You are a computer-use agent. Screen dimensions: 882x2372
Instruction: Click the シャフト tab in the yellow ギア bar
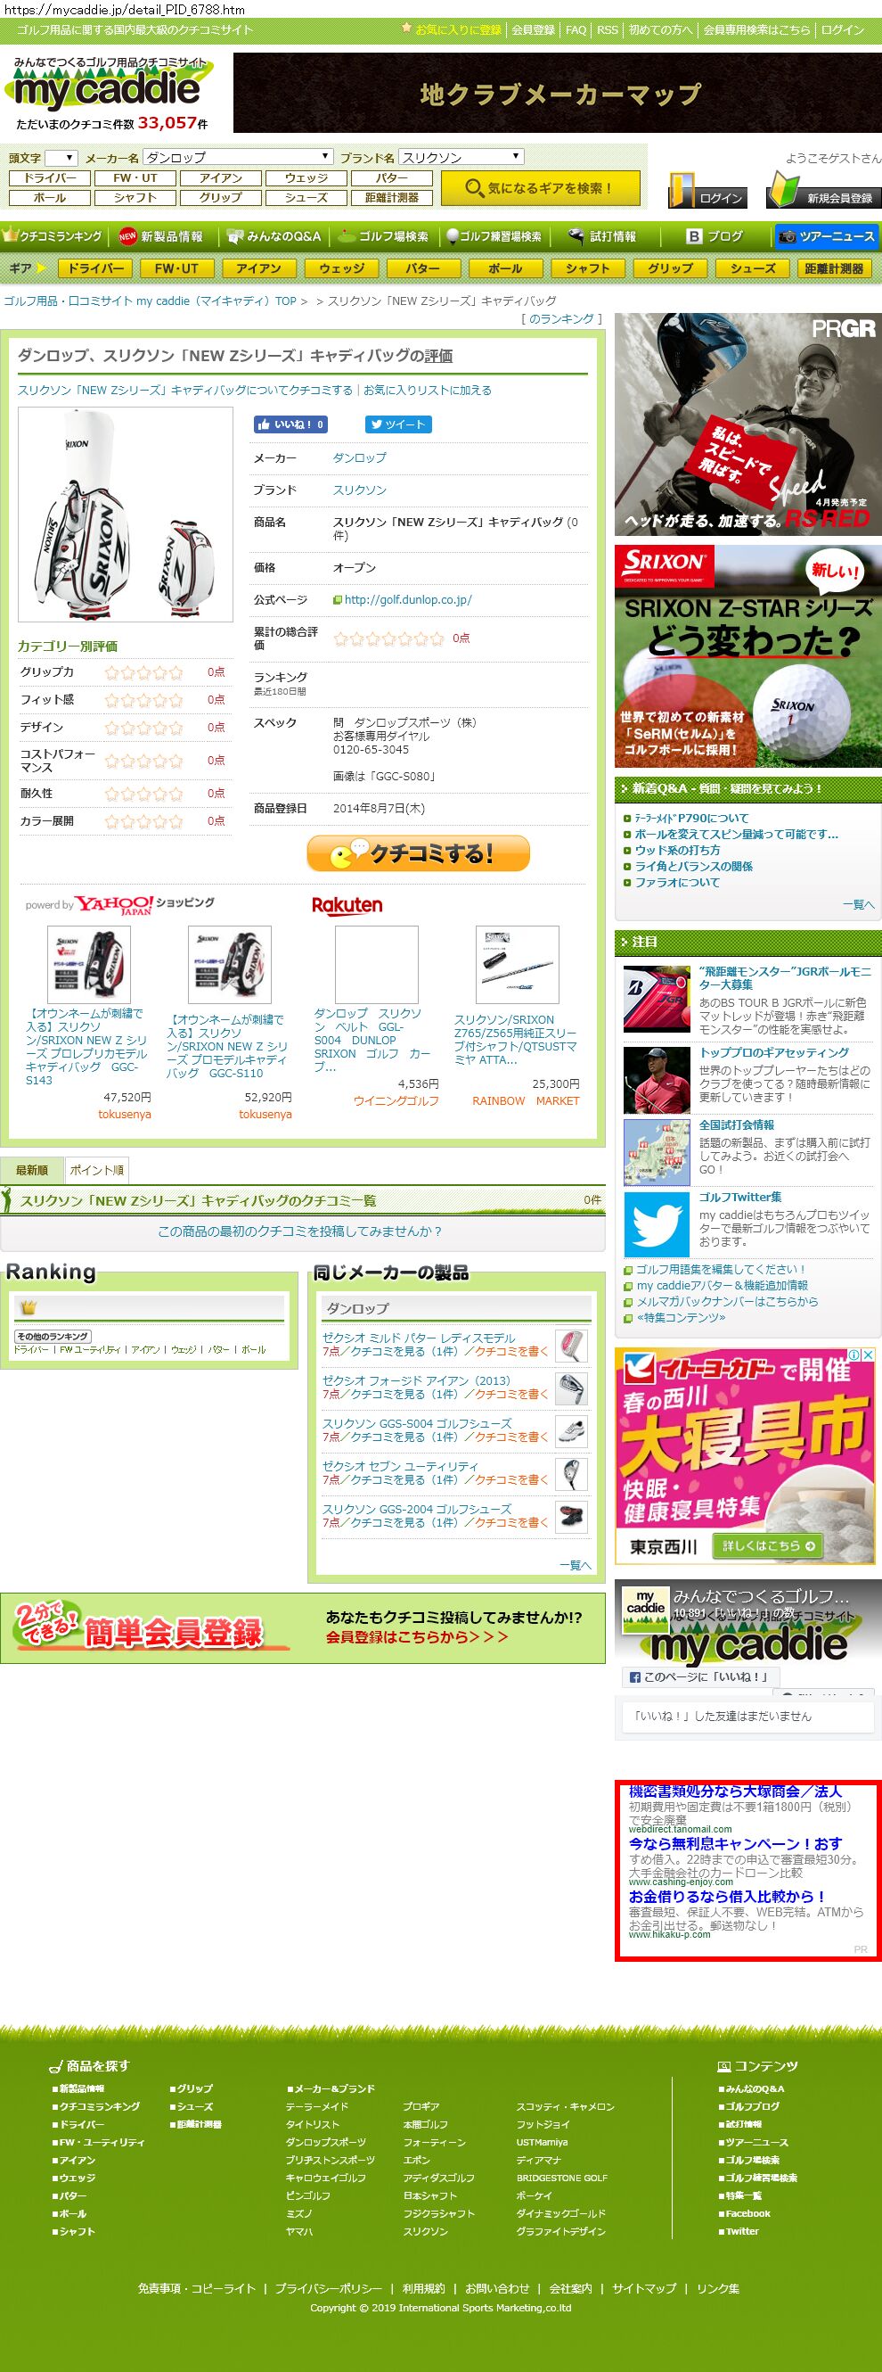pos(587,268)
